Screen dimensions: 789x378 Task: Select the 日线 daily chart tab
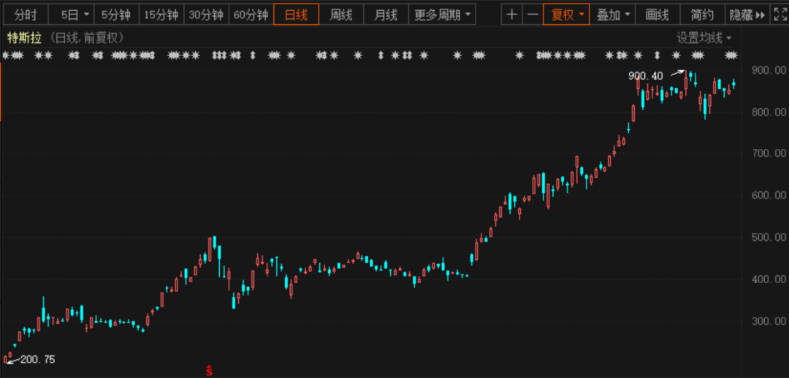(x=296, y=15)
